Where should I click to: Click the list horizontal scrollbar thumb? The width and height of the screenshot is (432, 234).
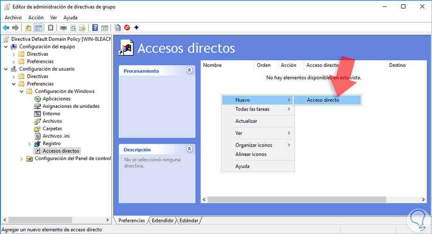(297, 200)
